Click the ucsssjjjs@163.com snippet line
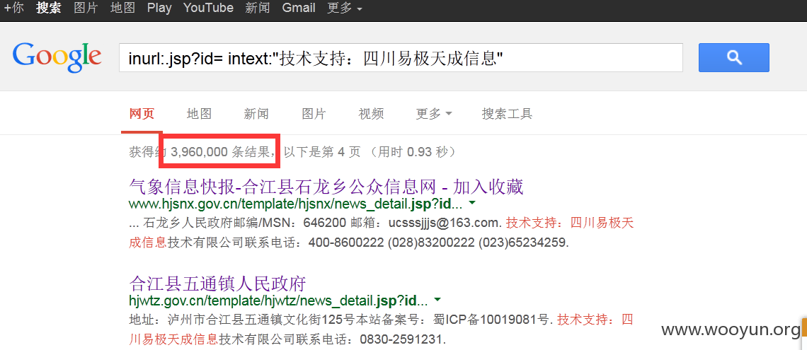 coord(382,223)
